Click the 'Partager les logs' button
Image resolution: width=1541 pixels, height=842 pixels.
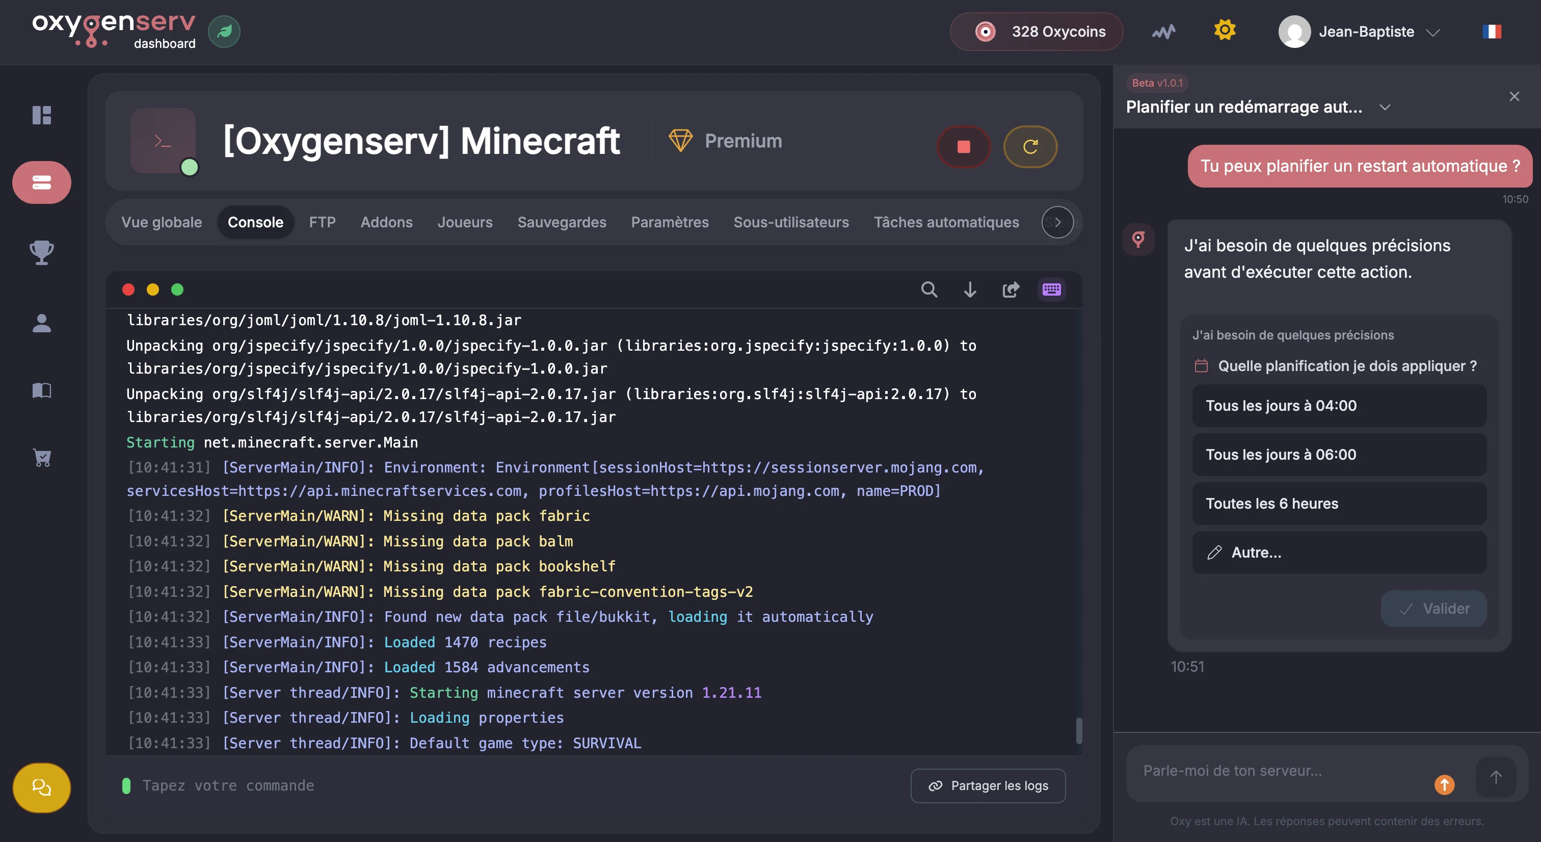point(988,785)
